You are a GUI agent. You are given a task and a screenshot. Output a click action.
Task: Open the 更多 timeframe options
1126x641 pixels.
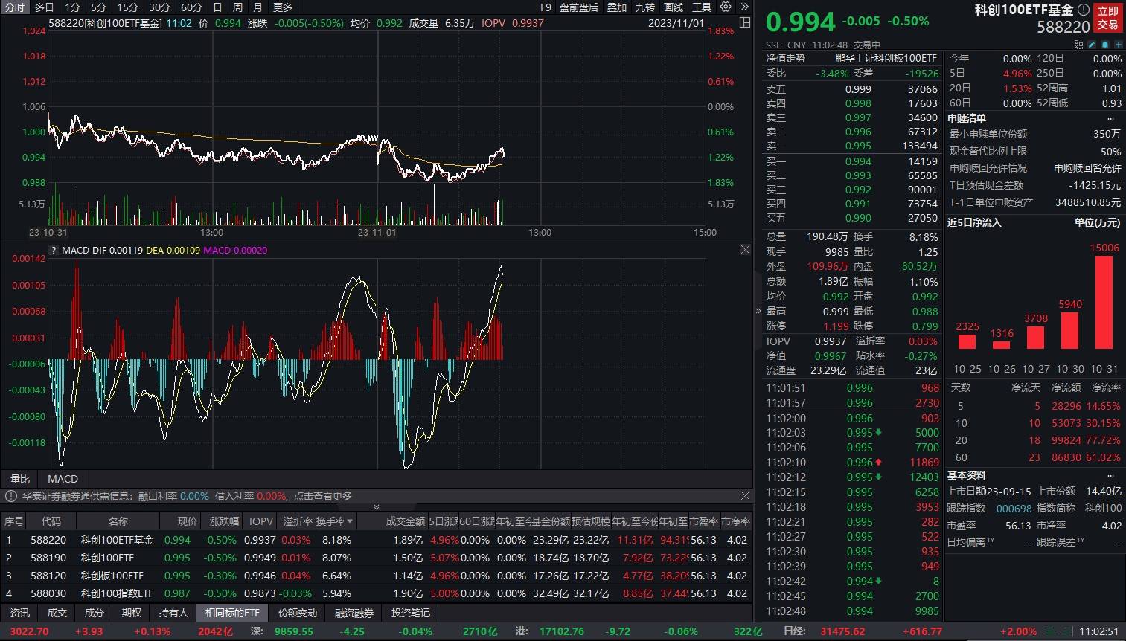[283, 7]
